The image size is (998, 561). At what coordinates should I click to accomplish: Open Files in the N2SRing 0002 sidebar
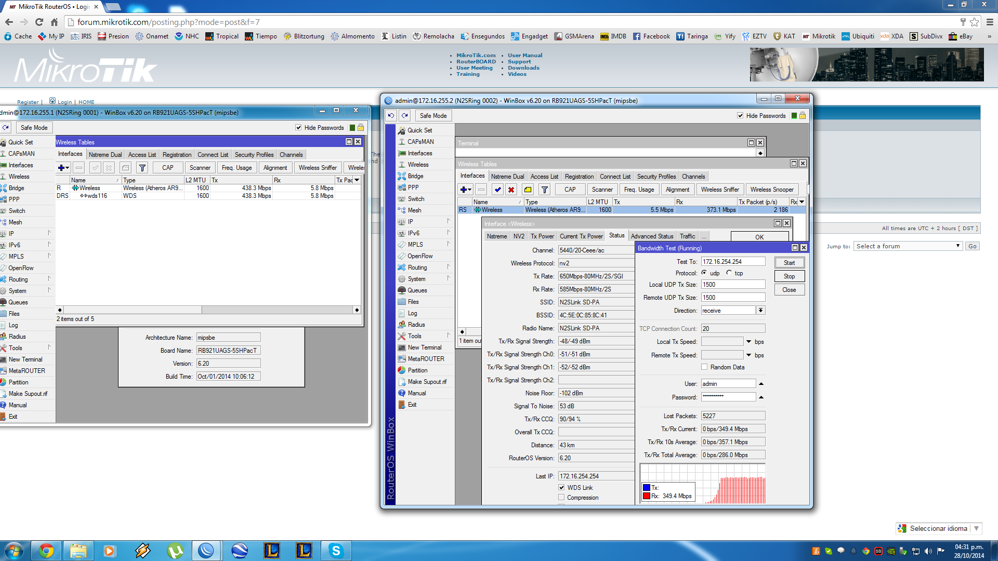pyautogui.click(x=413, y=302)
